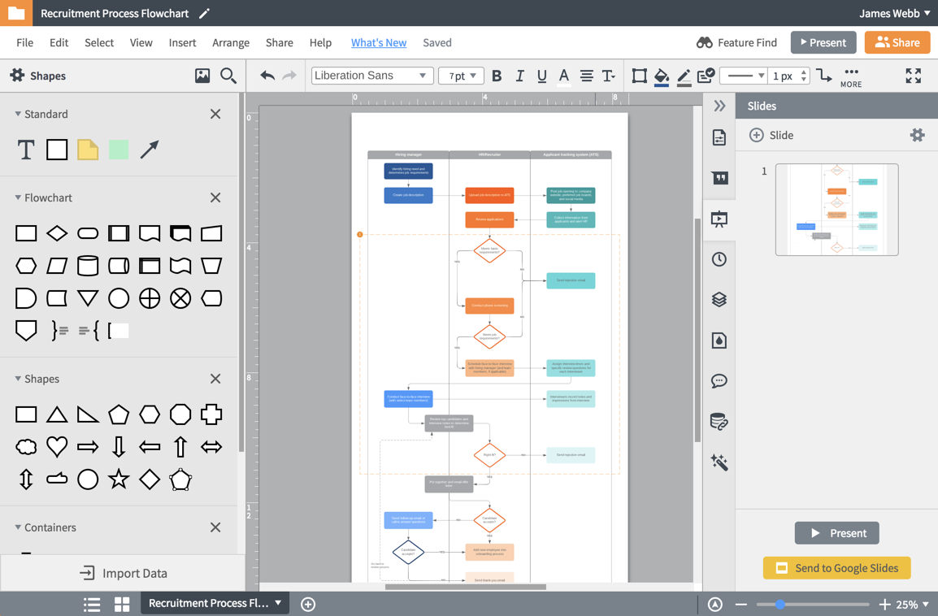This screenshot has height=616, width=938.
Task: Open the zoom percentage dropdown
Action: [911, 604]
